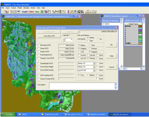Click the Graph toolbar button
Viewport: 149px width, 117px height.
[25, 12]
